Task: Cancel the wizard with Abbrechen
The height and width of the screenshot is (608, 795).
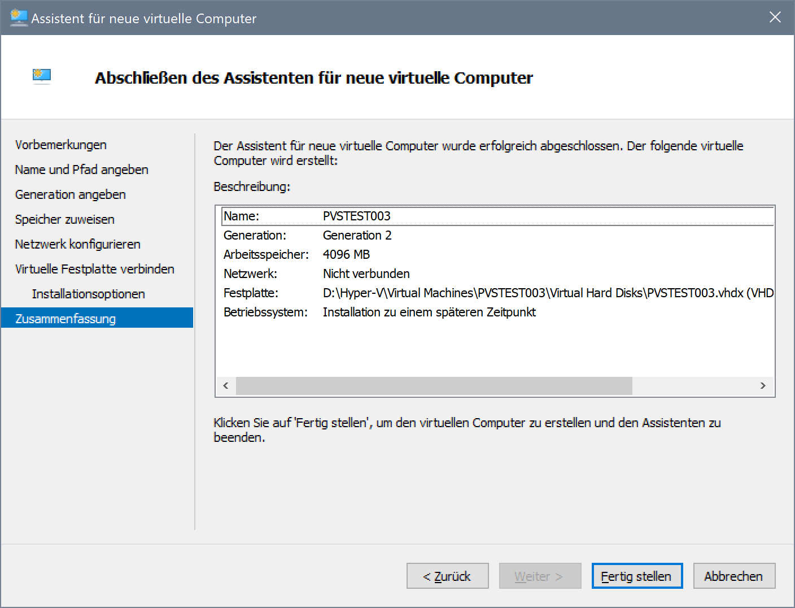Action: click(733, 576)
